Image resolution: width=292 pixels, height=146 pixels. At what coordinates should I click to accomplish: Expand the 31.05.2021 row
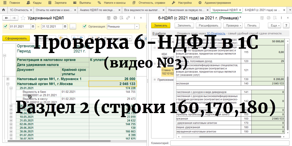[x=11, y=121]
